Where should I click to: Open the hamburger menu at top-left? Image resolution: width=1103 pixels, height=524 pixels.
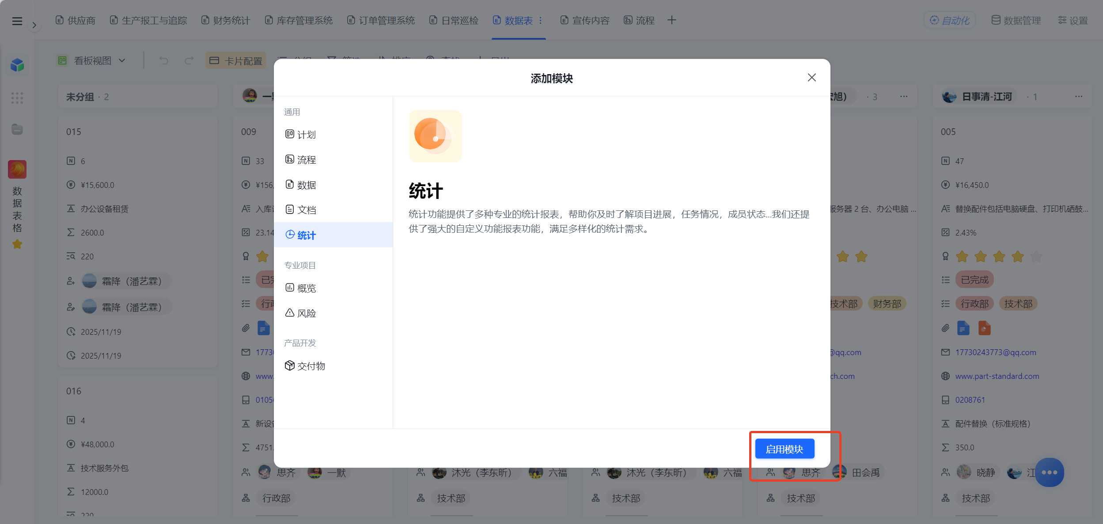point(17,21)
